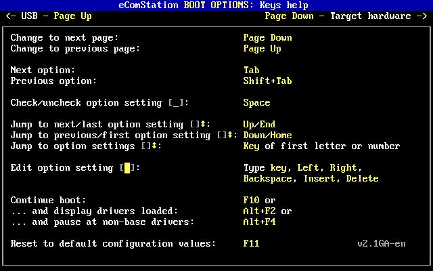
Task: Click 'Page Down' hint beside next page
Action: click(267, 38)
